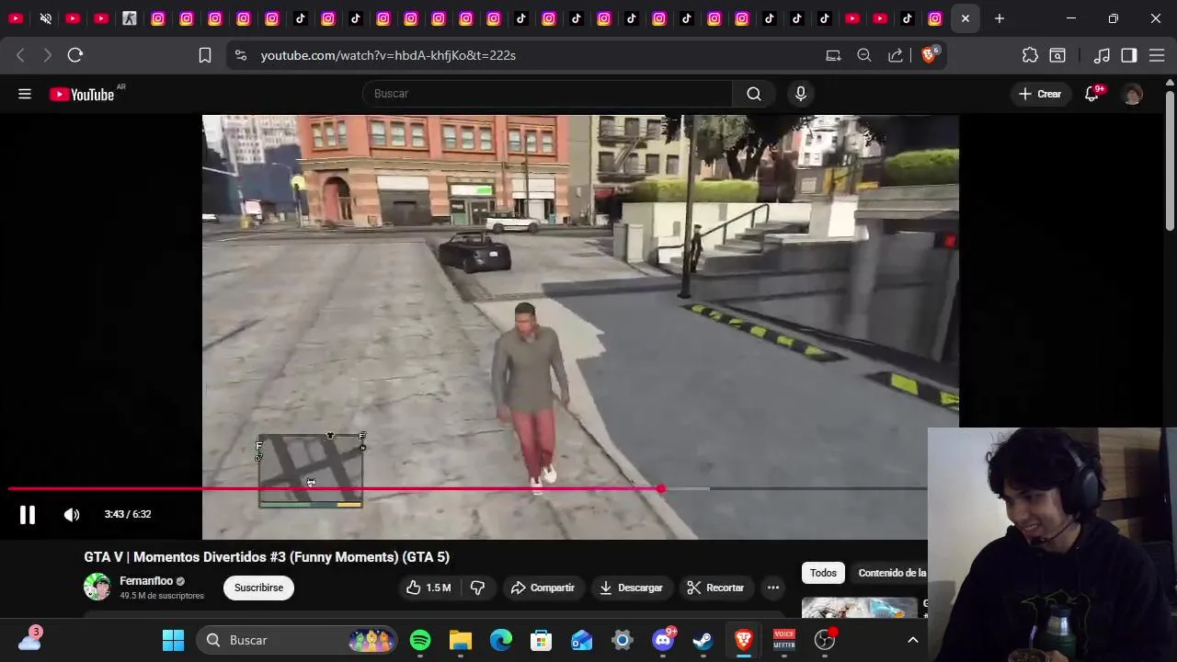Open Fernanfloo channel avatar picture
The image size is (1177, 662).
(x=97, y=587)
